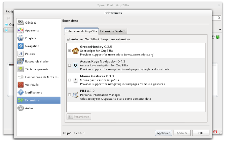
Task: Enable Access Keys Navigation extension
Action: pos(69,65)
